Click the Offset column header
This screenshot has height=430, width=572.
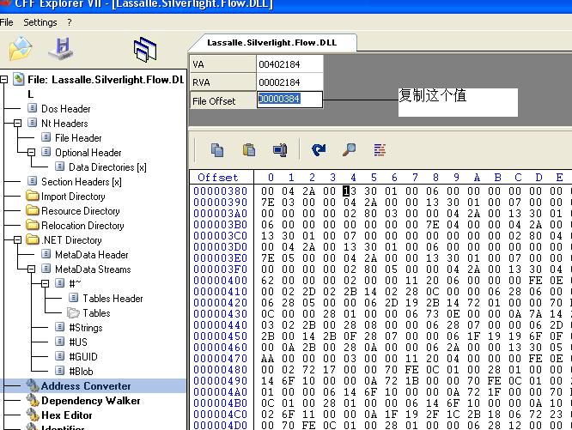(218, 178)
